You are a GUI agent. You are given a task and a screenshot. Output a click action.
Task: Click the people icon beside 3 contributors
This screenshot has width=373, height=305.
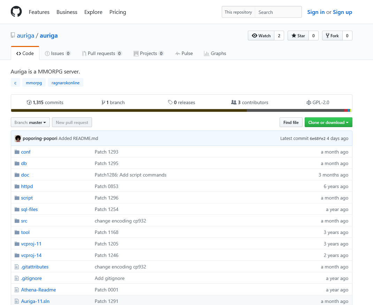(234, 102)
